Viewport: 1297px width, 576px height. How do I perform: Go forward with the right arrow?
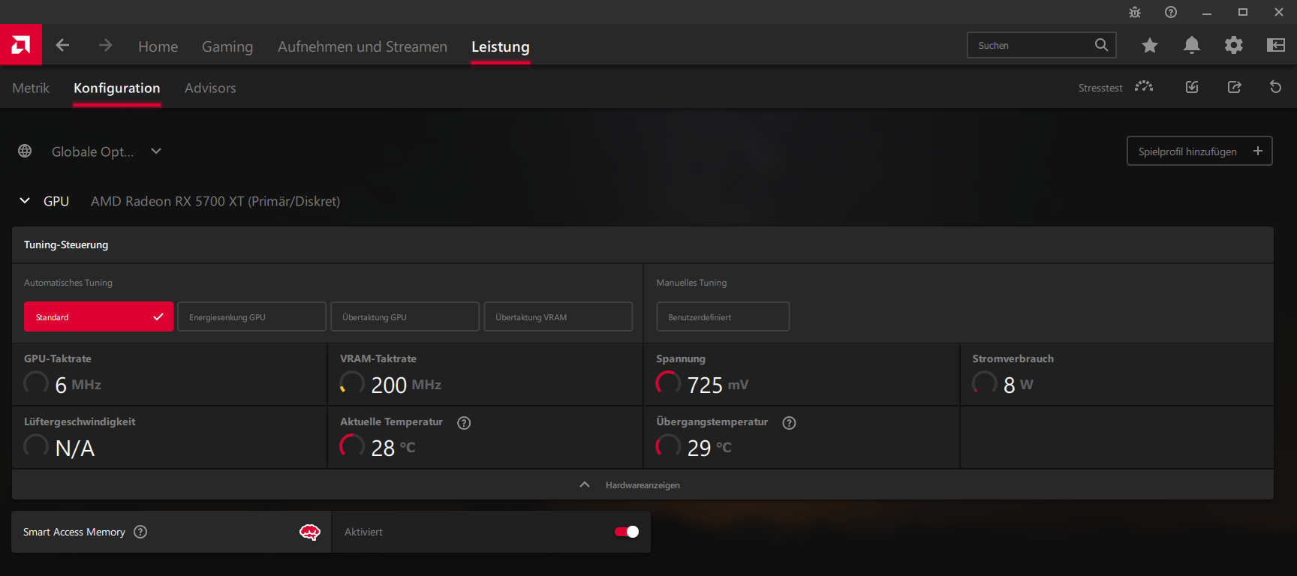(x=105, y=45)
